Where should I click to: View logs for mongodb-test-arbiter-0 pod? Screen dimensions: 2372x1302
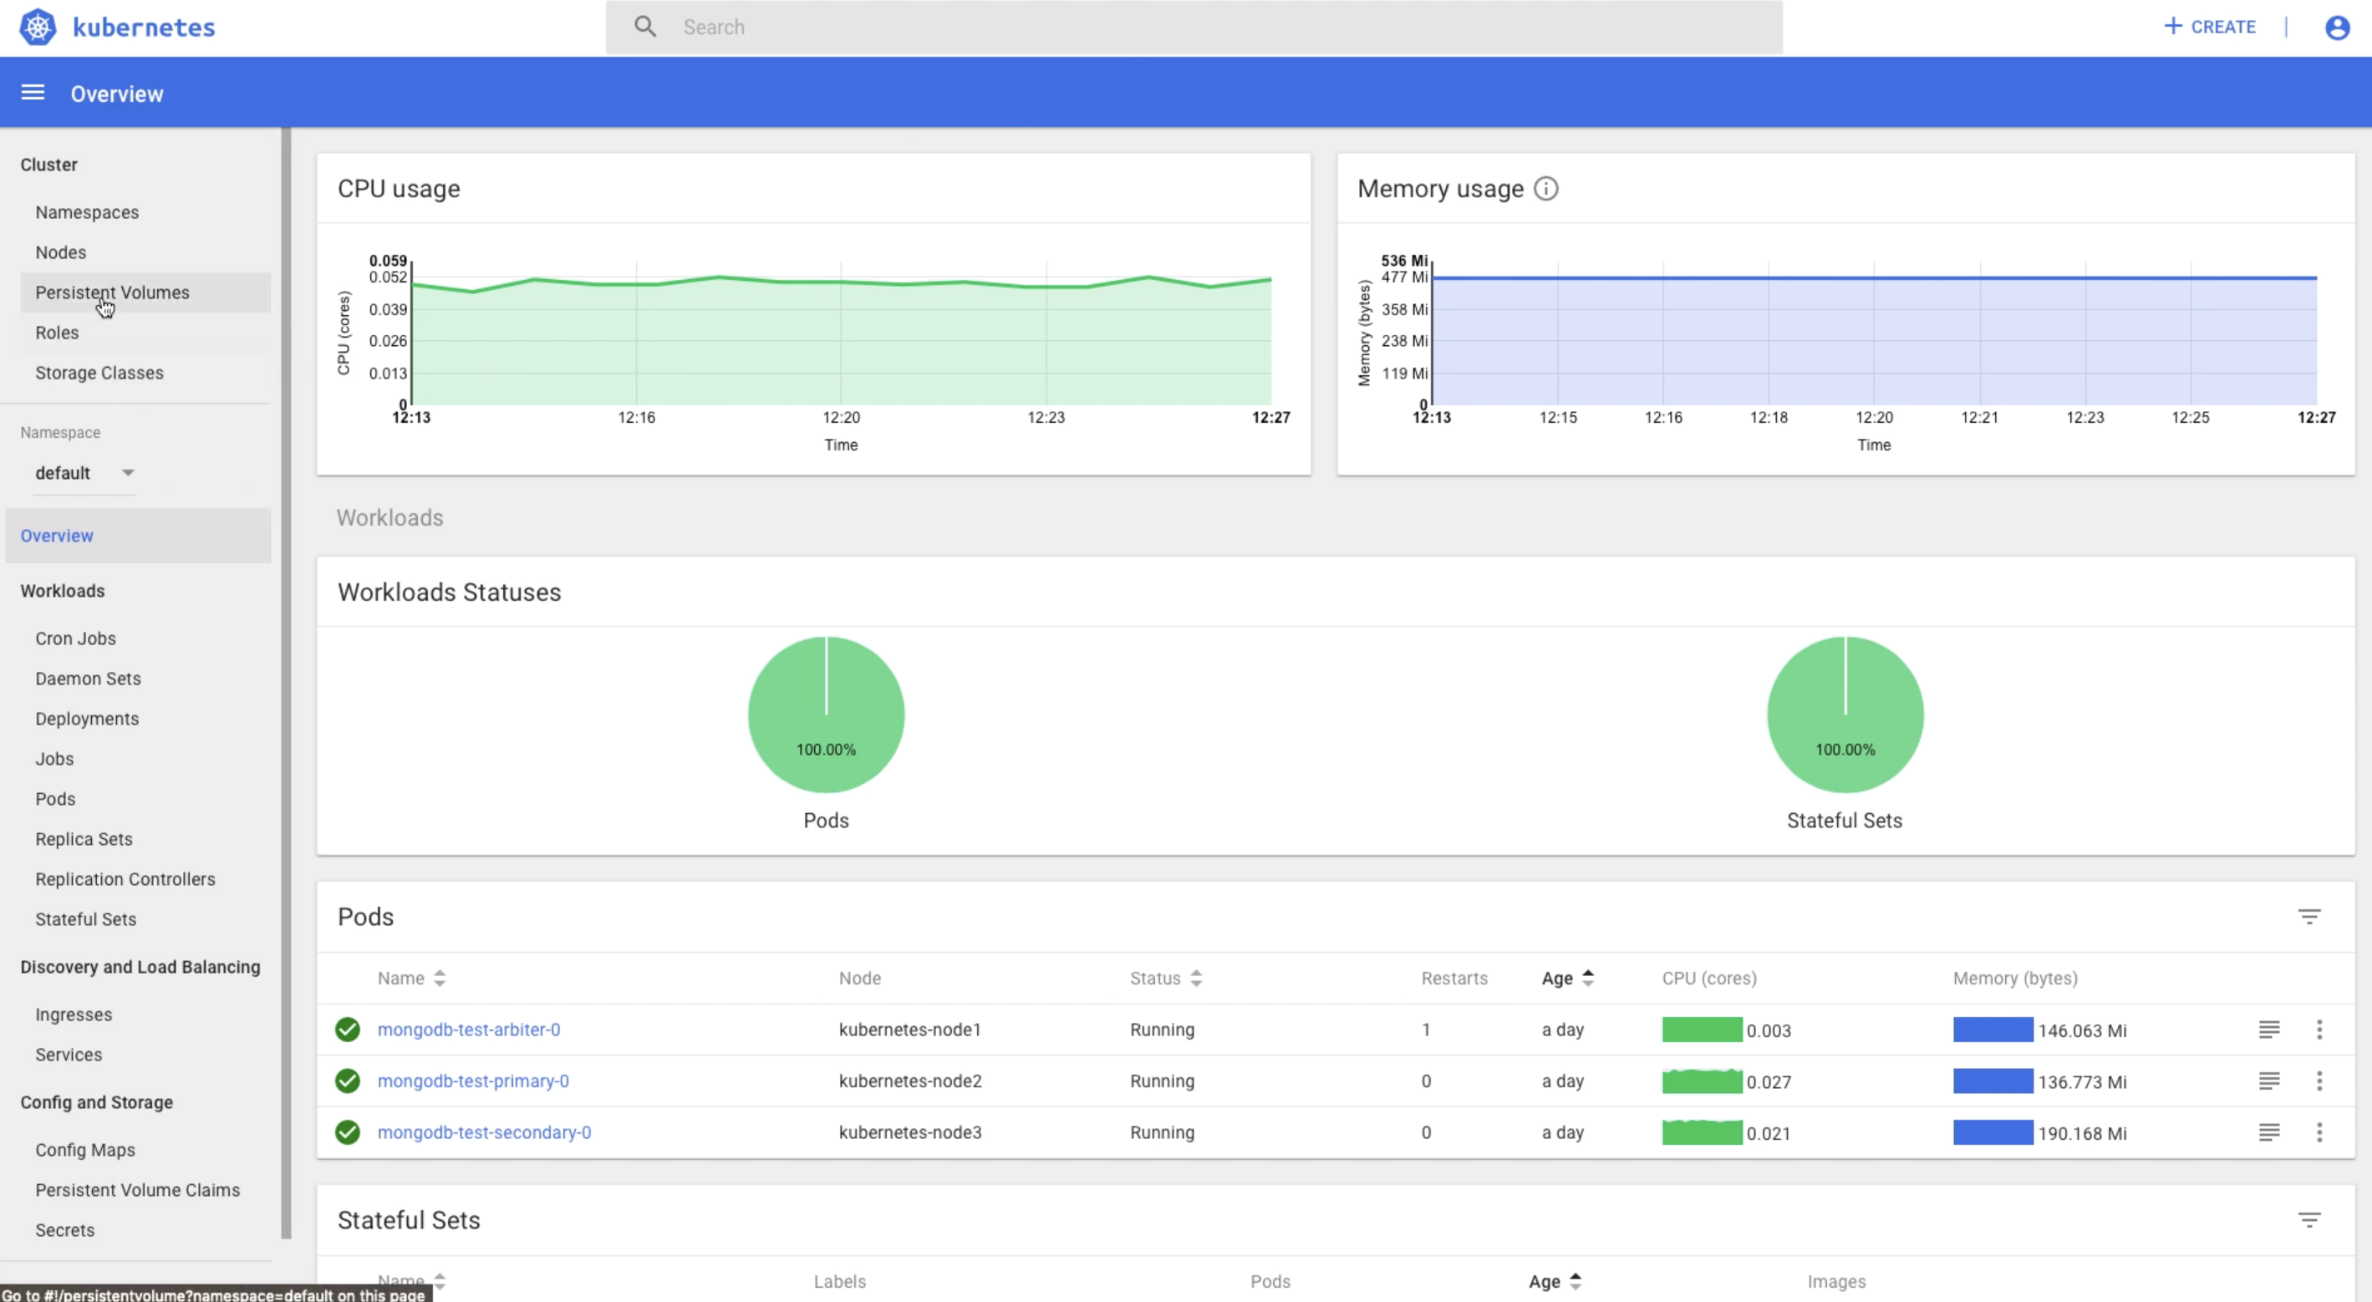(2269, 1030)
